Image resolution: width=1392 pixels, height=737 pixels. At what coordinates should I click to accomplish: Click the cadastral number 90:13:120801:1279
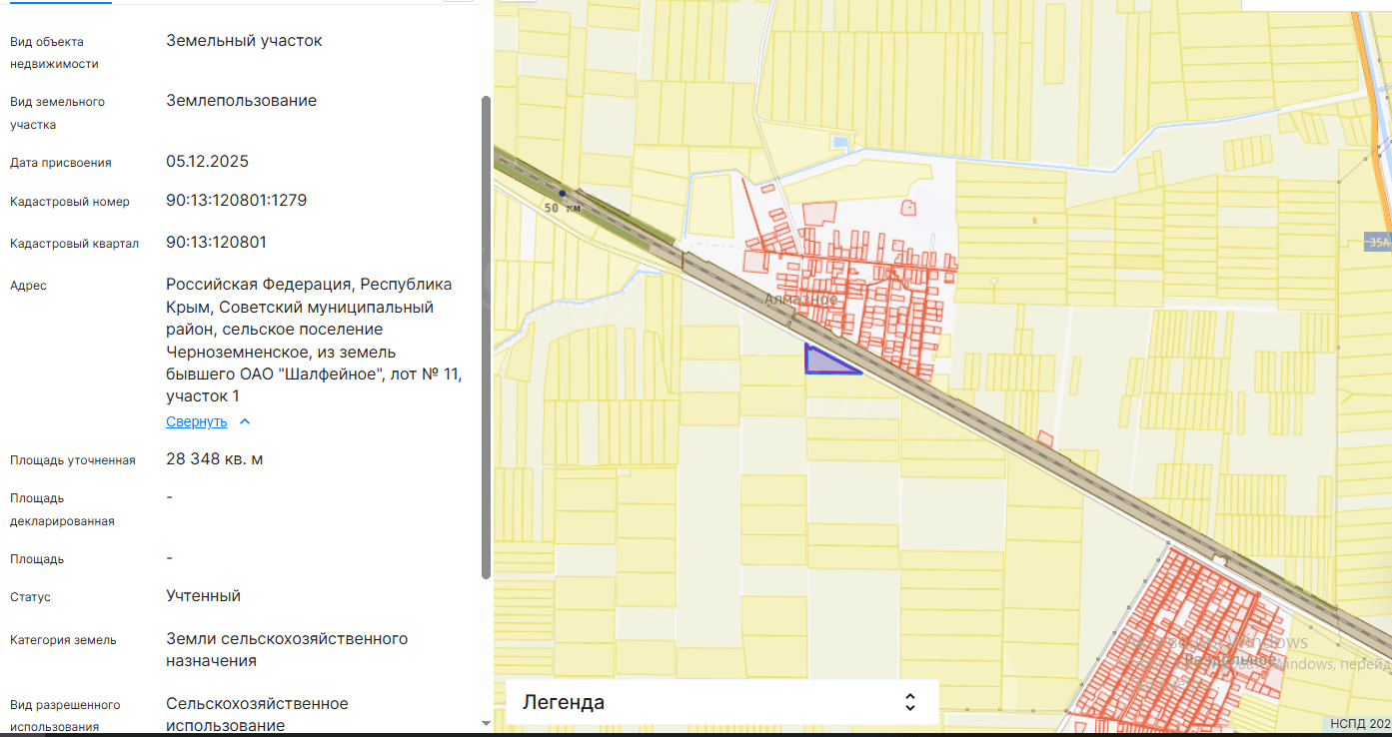pyautogui.click(x=236, y=201)
